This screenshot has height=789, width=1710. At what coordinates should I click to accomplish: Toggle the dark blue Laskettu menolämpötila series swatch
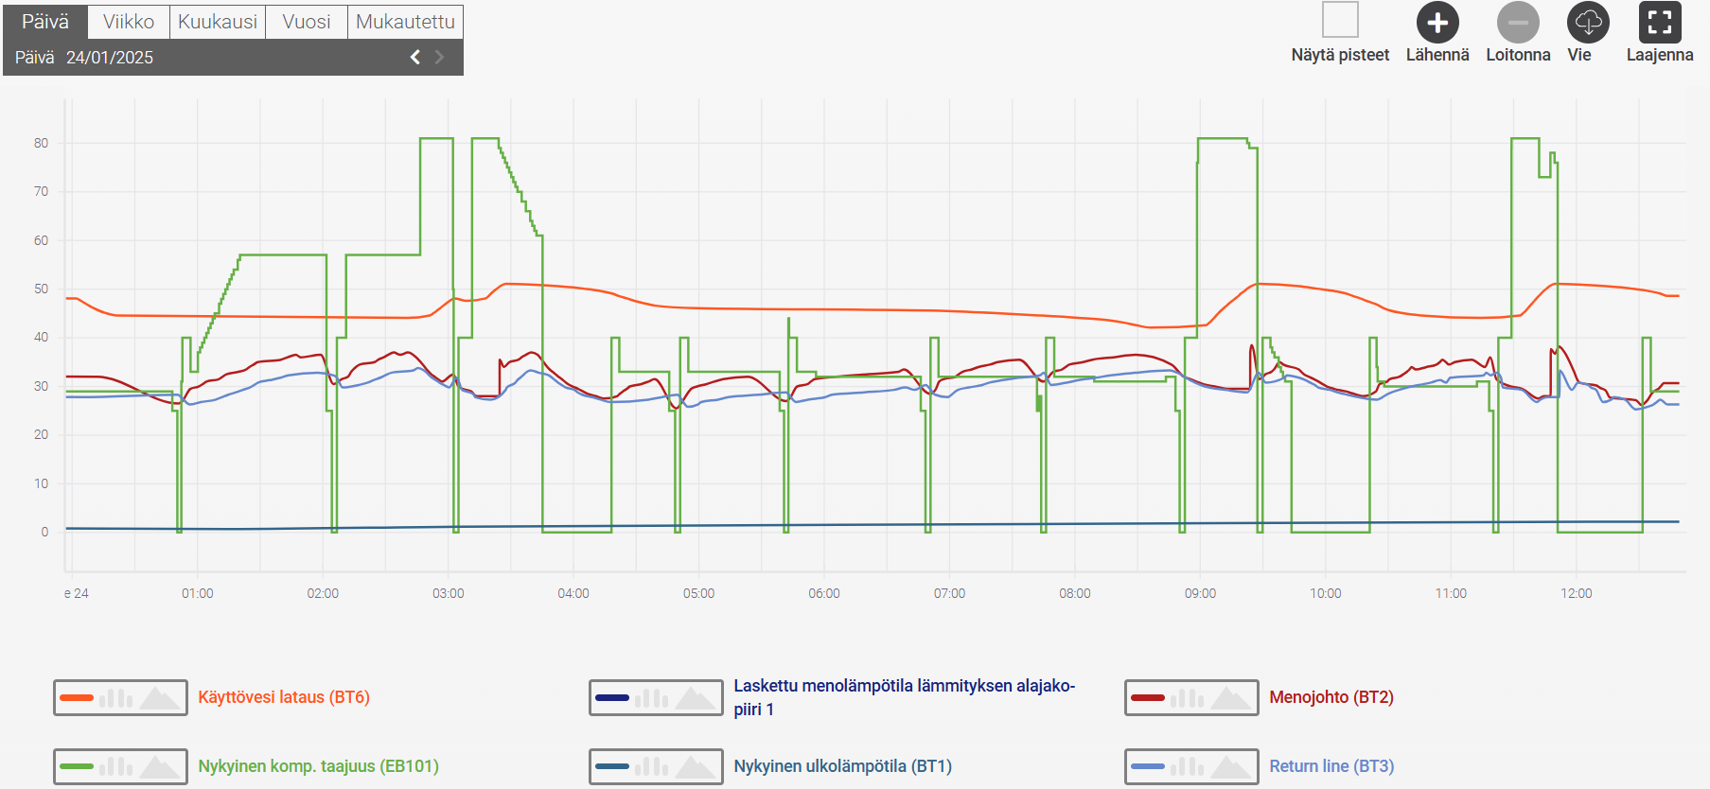656,698
